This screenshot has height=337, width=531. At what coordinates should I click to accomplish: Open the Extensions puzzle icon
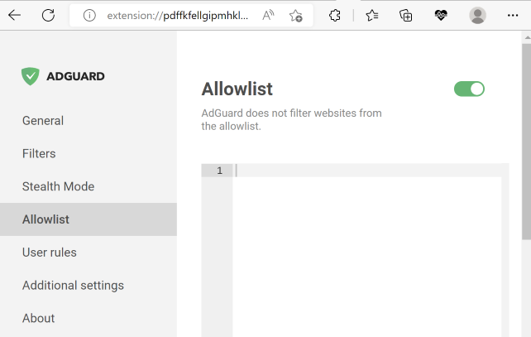click(335, 15)
